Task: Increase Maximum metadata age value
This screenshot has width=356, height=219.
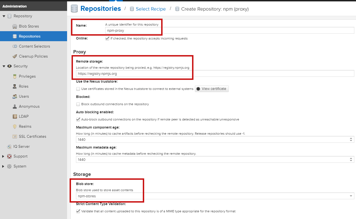Action: coord(351,158)
